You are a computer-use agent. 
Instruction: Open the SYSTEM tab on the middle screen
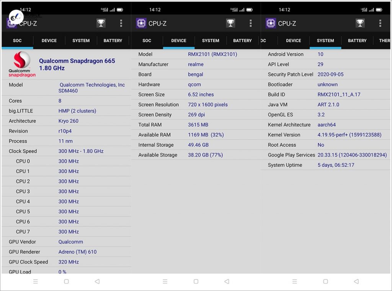tap(211, 41)
